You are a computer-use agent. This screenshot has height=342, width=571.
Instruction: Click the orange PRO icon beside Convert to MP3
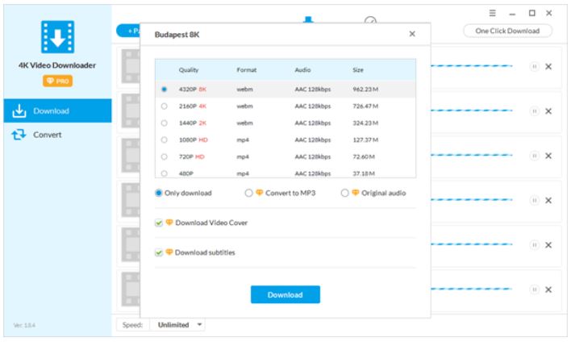pos(259,193)
